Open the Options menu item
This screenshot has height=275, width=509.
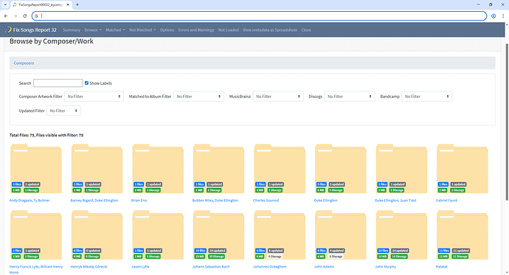tap(167, 29)
